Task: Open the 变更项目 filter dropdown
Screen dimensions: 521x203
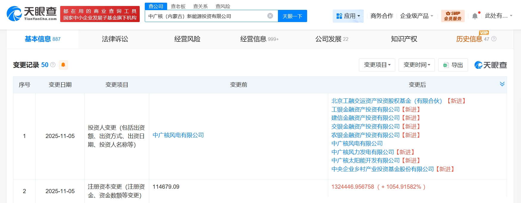Action: (377, 65)
